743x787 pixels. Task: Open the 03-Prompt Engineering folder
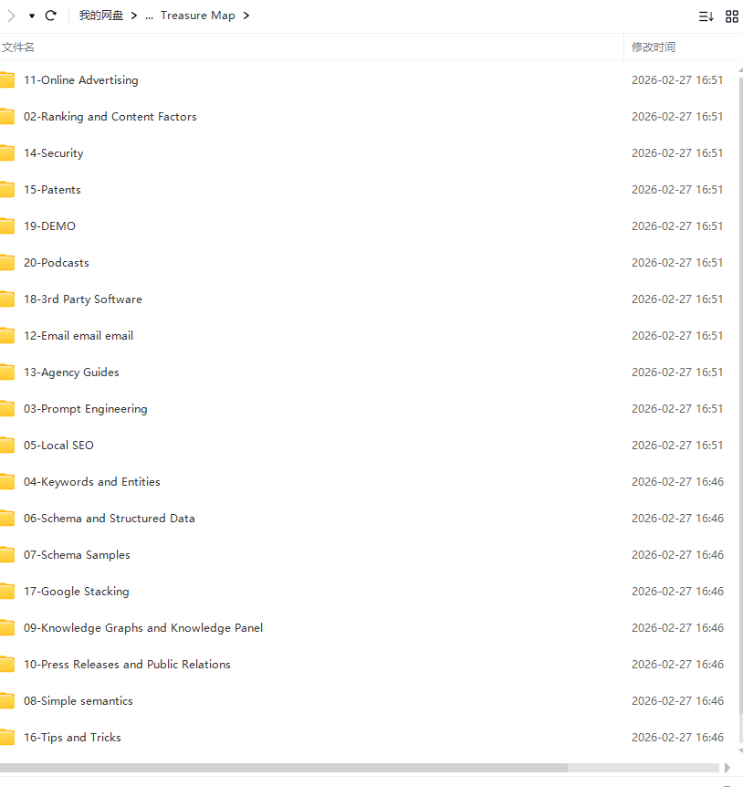(86, 409)
